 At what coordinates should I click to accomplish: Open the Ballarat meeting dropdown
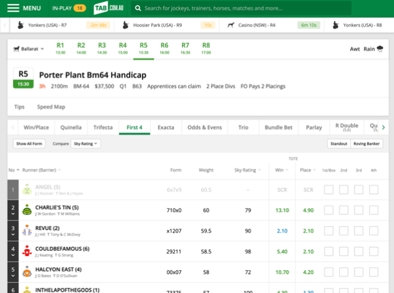coord(29,49)
